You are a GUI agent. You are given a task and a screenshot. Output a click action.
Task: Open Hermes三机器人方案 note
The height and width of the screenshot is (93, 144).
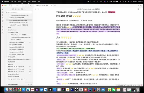(x=13, y=76)
